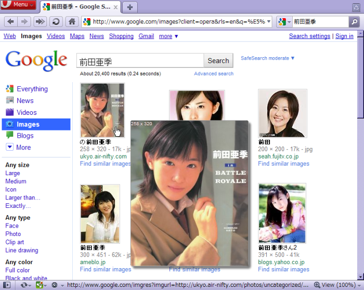Click the closed tabs trash icon
364x290 pixels.
click(356, 7)
